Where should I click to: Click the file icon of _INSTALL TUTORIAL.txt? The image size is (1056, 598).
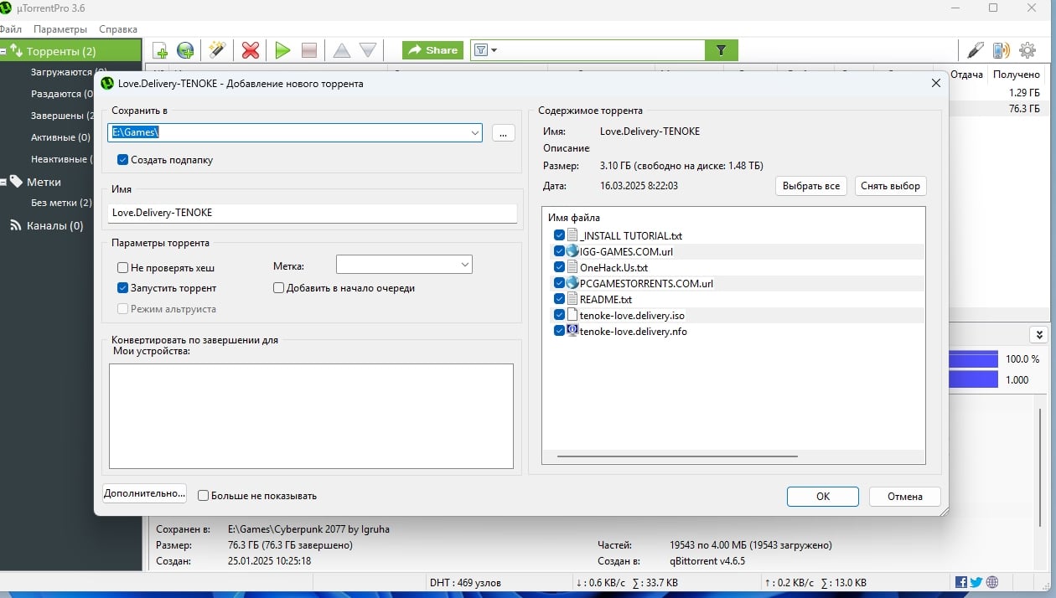pos(572,235)
